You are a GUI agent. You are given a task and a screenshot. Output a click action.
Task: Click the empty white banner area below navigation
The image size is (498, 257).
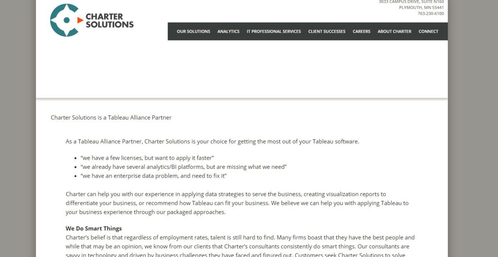(x=242, y=69)
